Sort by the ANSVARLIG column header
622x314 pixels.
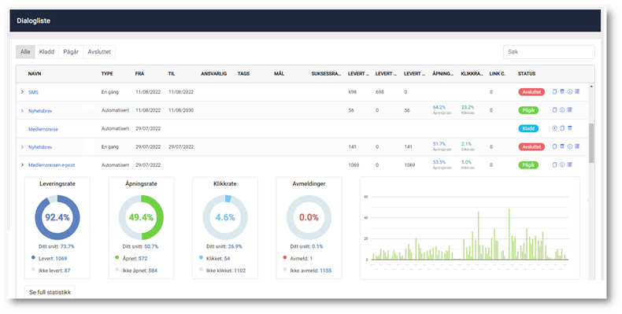click(214, 74)
